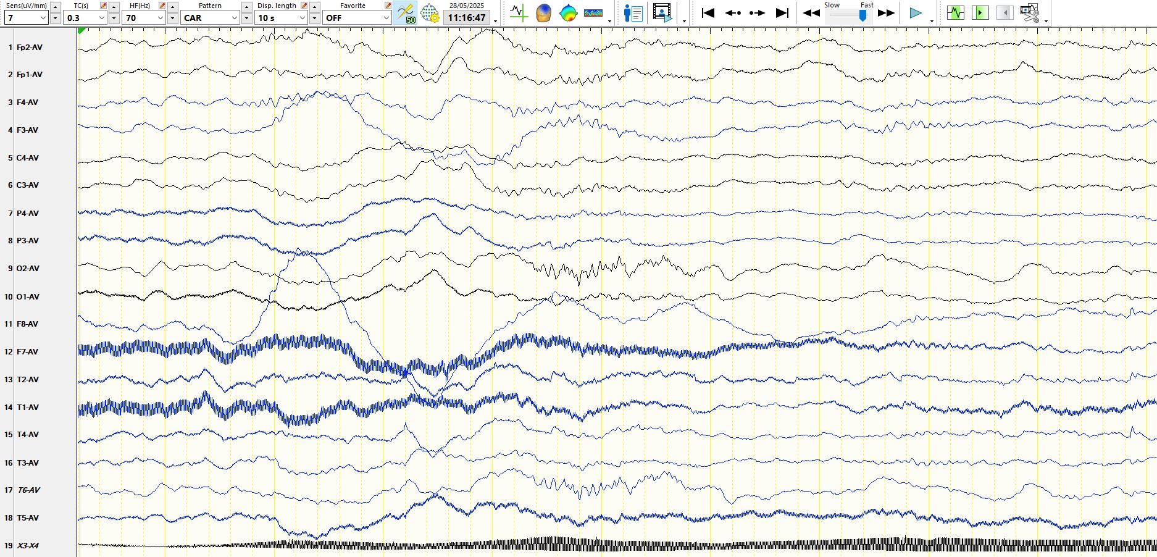Expand the options arrow beside the time display

pos(495,21)
